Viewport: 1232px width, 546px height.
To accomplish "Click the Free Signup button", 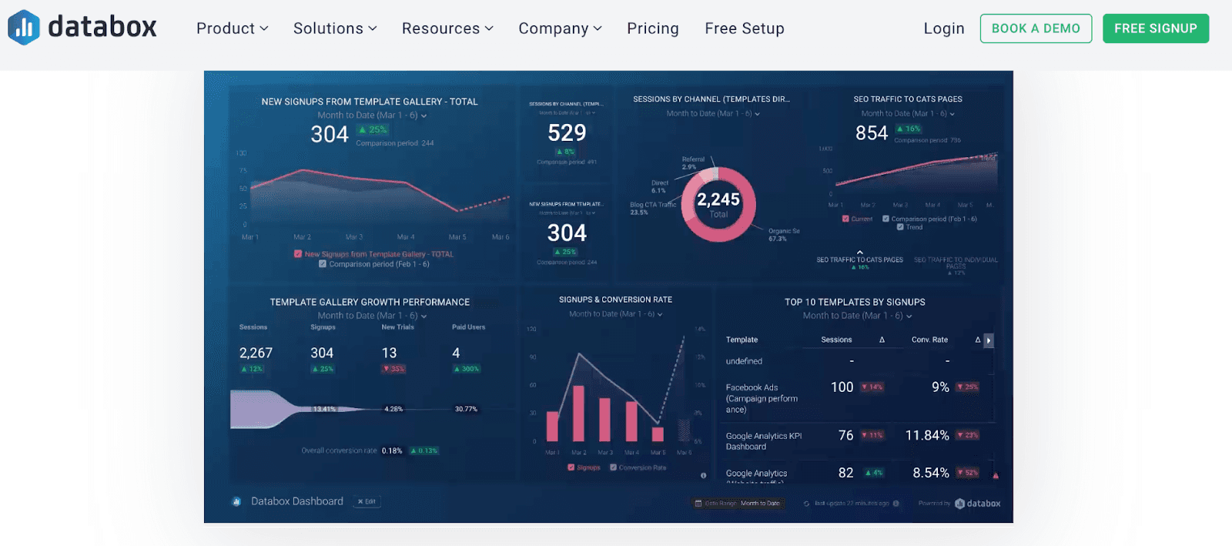I will [x=1156, y=28].
